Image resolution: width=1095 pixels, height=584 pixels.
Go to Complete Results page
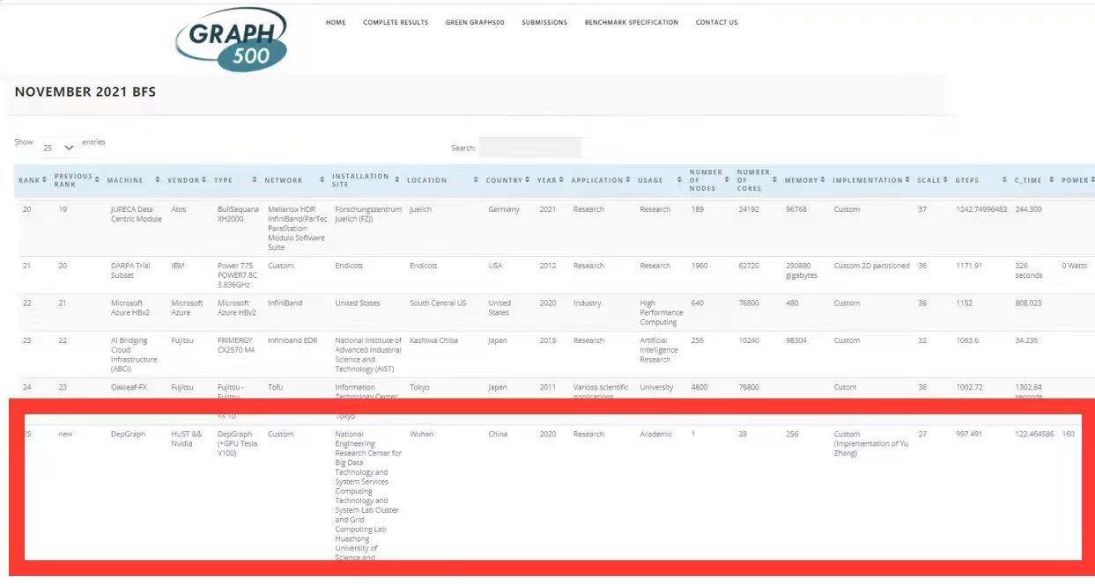pyautogui.click(x=396, y=23)
